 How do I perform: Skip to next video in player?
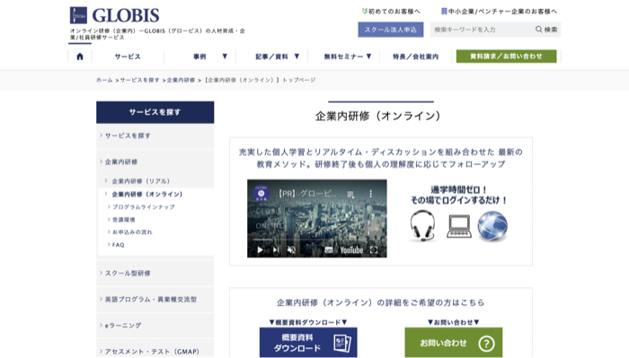point(276,249)
